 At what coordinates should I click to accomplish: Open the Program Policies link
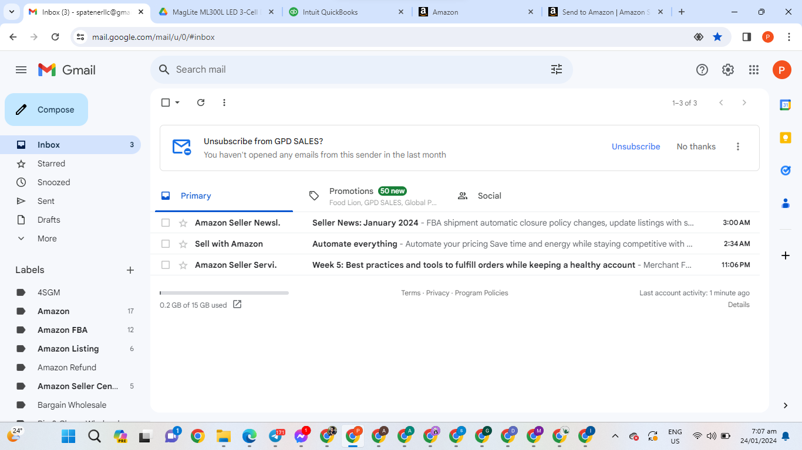(481, 293)
